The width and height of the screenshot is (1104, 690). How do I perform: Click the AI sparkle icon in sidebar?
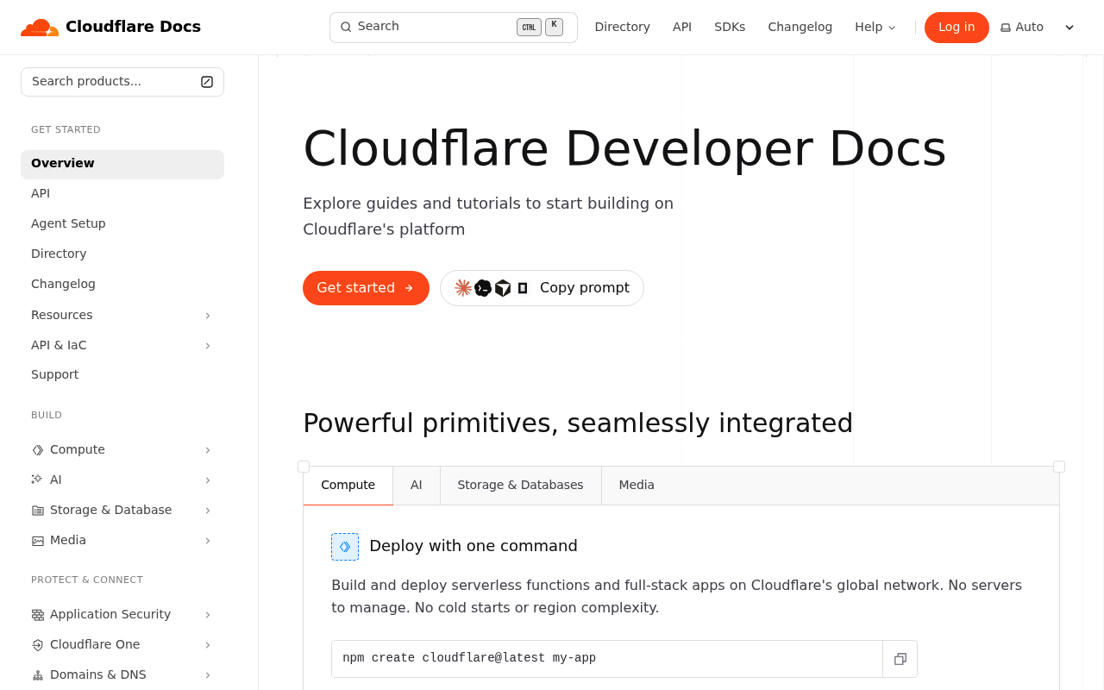click(38, 480)
